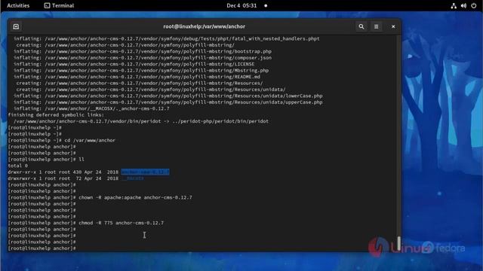Click the terminal title root@linuxhelp:/var/www/anchor
483x271 pixels.
205,27
